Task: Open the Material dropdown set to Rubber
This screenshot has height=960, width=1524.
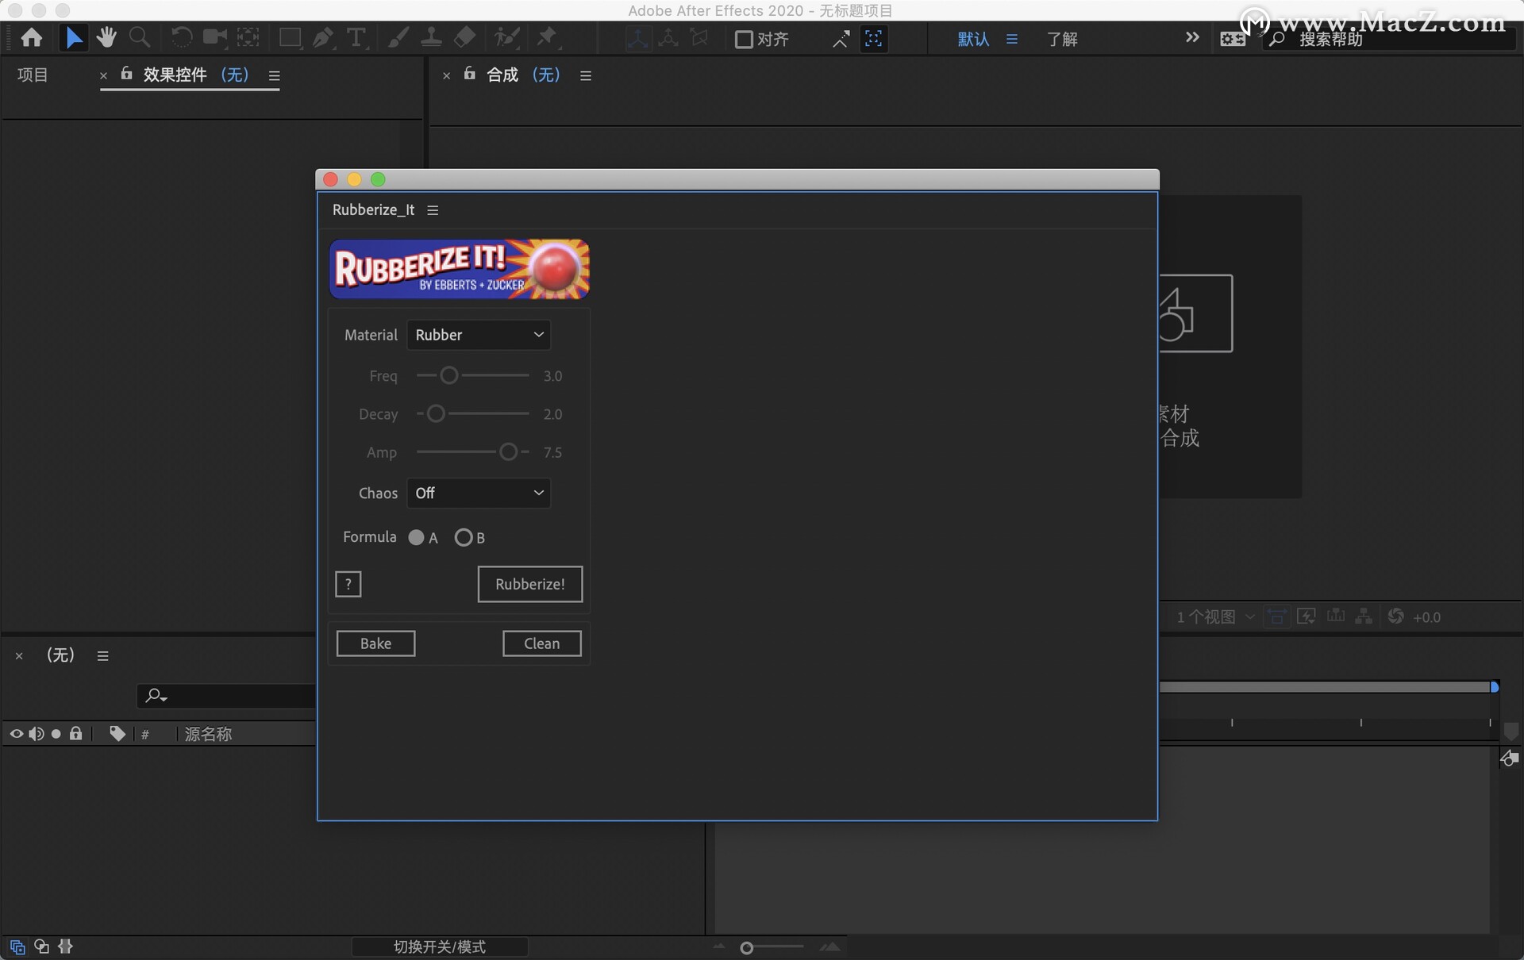Action: tap(479, 335)
